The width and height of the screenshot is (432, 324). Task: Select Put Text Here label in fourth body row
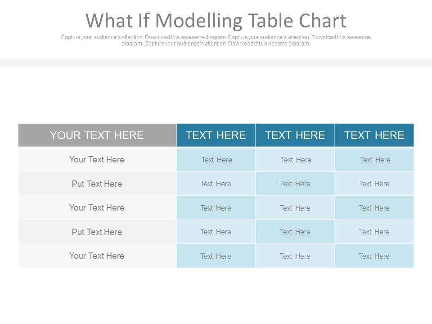[x=97, y=232]
